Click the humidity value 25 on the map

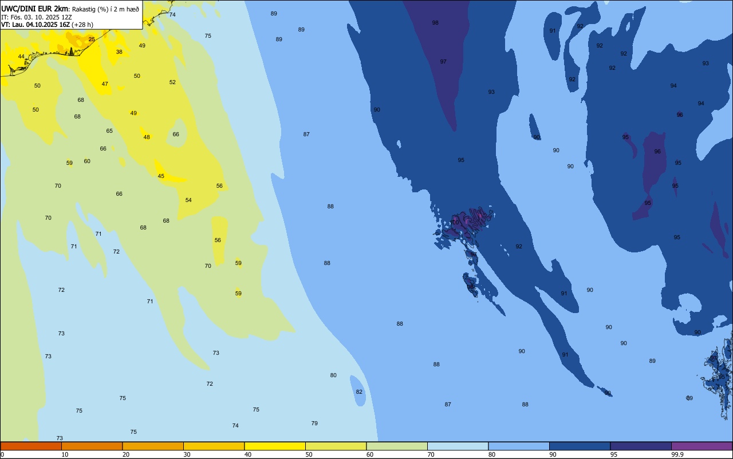92,39
